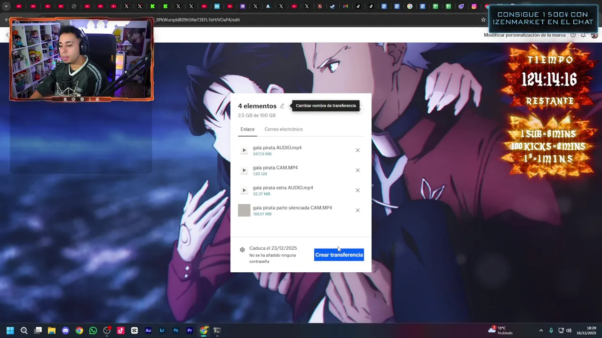Screen dimensions: 602x338
Task: Switch to the Enlace tab
Action: pyautogui.click(x=247, y=129)
